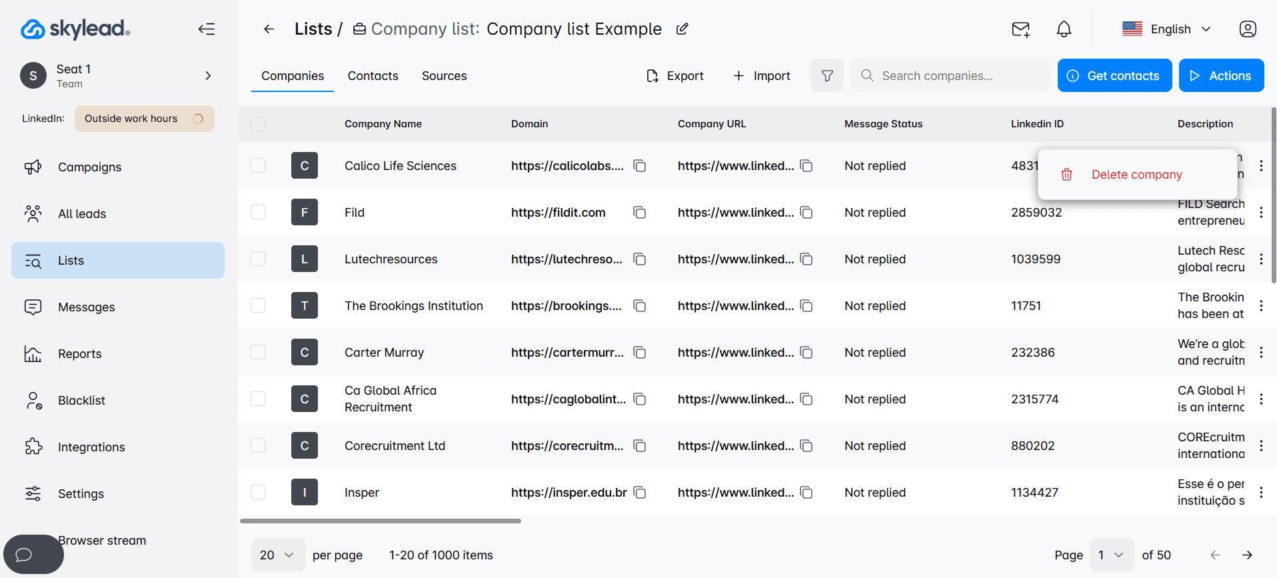Open Messages in the sidebar
Viewport: 1277px width, 578px height.
pos(118,307)
